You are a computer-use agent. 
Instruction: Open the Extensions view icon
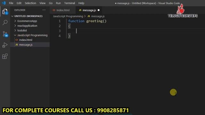click(x=5, y=56)
